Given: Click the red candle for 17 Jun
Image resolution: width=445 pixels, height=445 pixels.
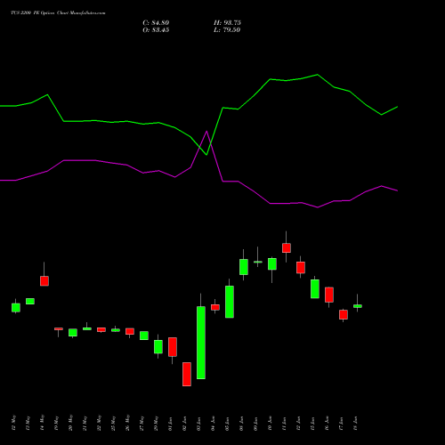Looking at the screenshot, I should 344,315.
